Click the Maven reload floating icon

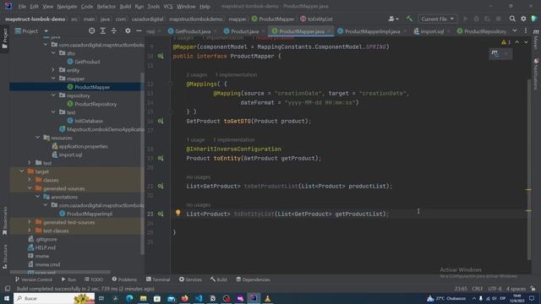(495, 54)
